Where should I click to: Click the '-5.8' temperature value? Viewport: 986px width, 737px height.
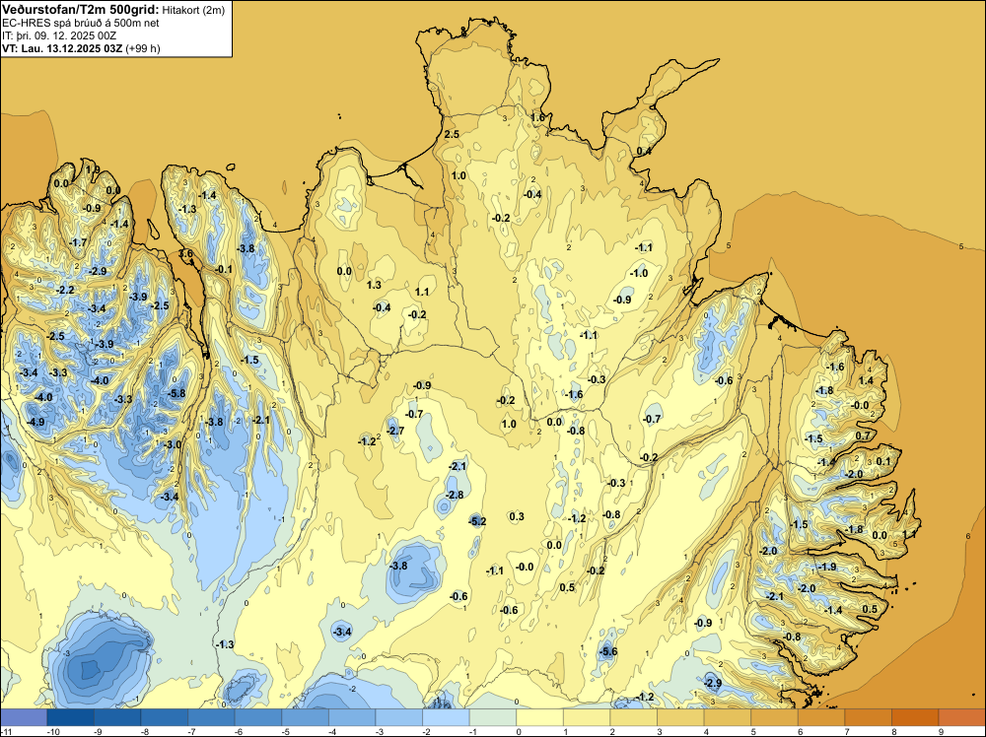coord(177,393)
